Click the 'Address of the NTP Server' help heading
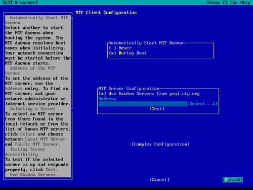The width and height of the screenshot is (253, 190). coord(30,71)
